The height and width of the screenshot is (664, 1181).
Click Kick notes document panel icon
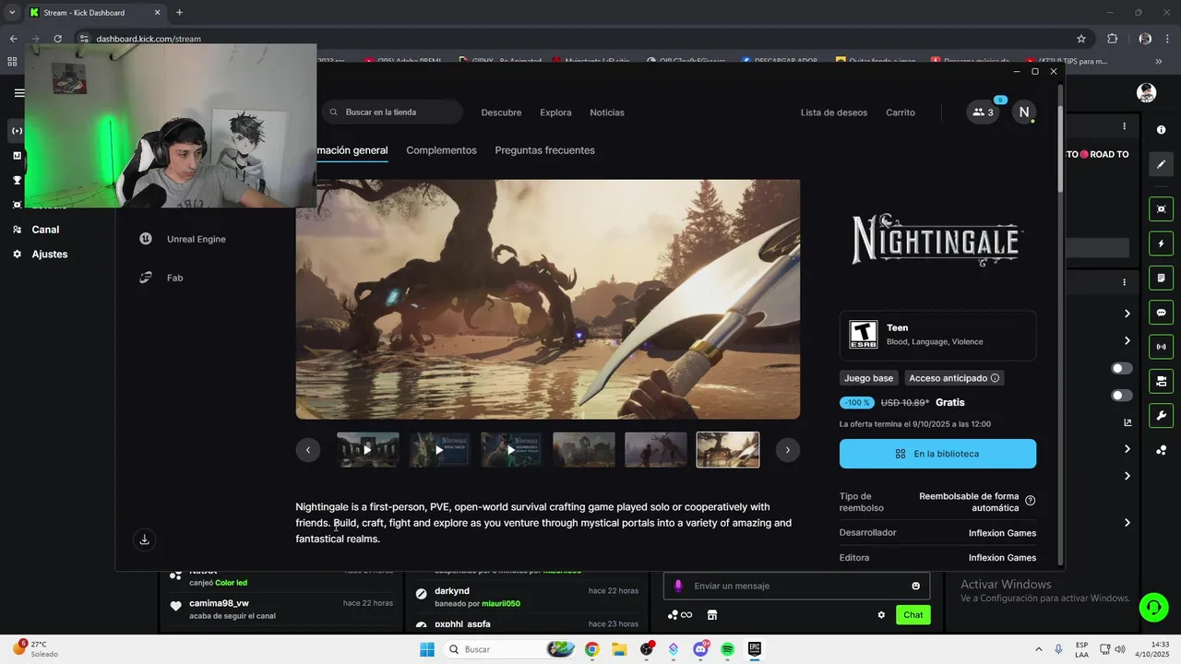pyautogui.click(x=1162, y=278)
